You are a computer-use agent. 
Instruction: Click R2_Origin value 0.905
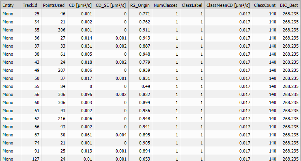pos(144,143)
